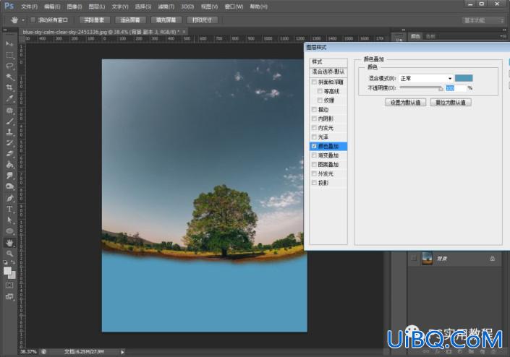Enable 描边 style checkbox
Image resolution: width=510 pixels, height=357 pixels.
click(x=314, y=109)
